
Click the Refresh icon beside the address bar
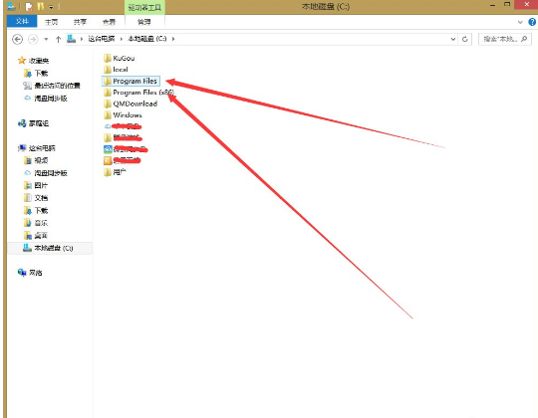(465, 39)
